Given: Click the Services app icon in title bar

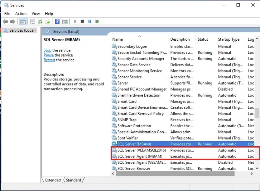Looking at the screenshot, I should coord(6,5).
